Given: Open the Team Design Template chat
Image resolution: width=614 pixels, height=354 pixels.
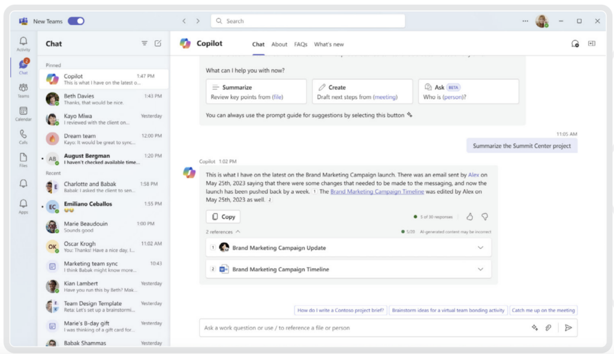Looking at the screenshot, I should pyautogui.click(x=103, y=306).
